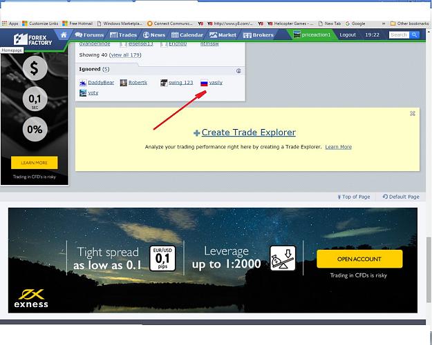Open Robertk's profile link

pyautogui.click(x=138, y=83)
